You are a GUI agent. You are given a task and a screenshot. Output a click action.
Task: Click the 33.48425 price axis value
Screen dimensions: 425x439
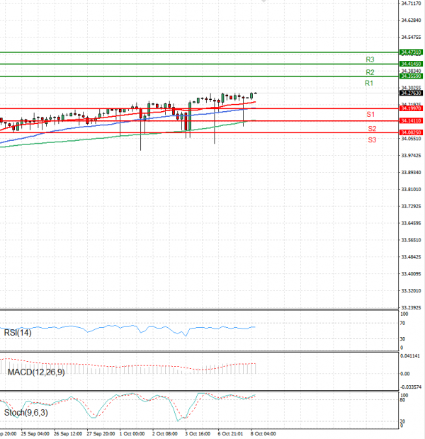[x=411, y=257]
